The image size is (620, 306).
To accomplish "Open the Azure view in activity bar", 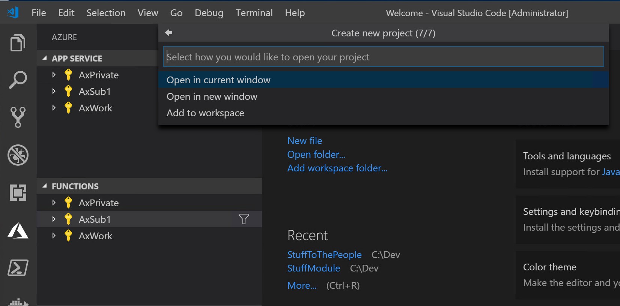I will 18,230.
